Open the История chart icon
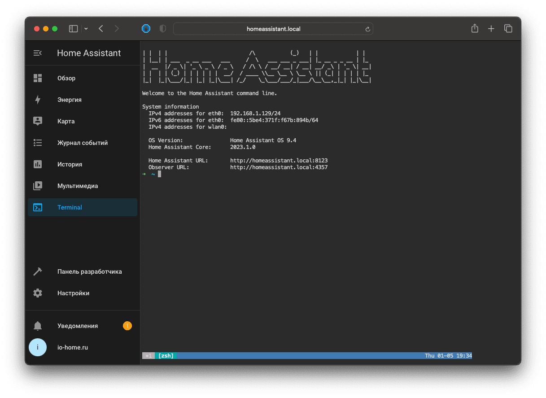The width and height of the screenshot is (546, 398). click(38, 164)
